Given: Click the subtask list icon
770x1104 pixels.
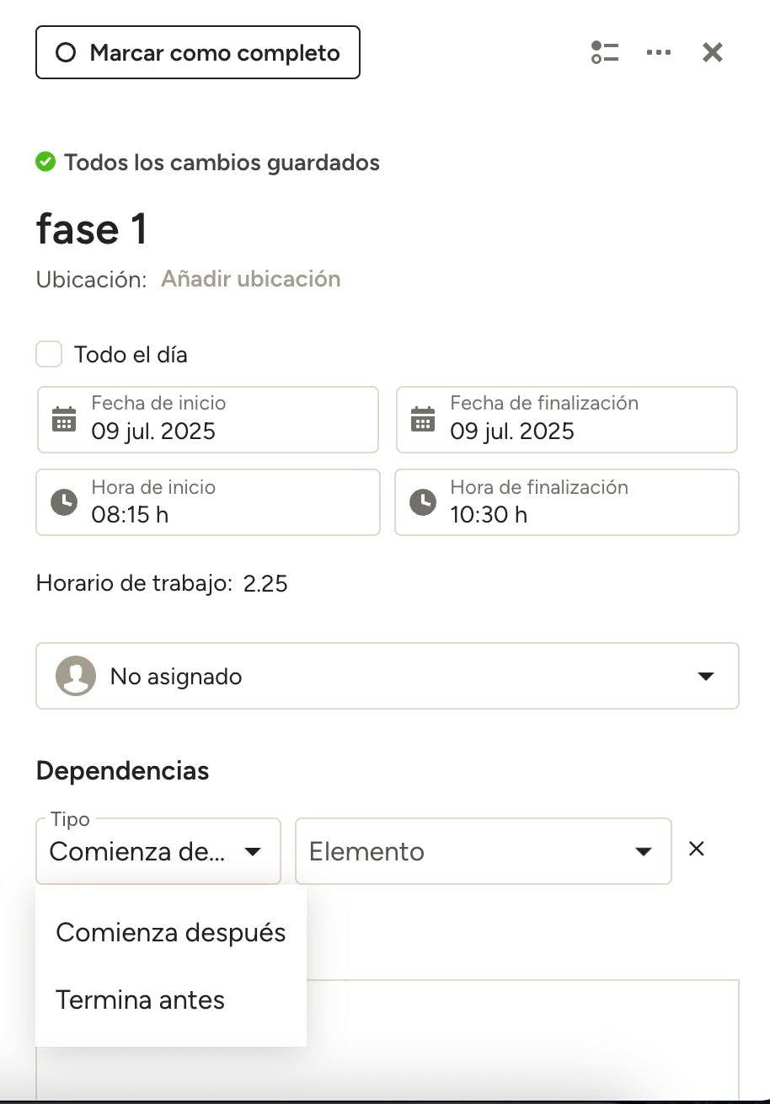Looking at the screenshot, I should (605, 52).
